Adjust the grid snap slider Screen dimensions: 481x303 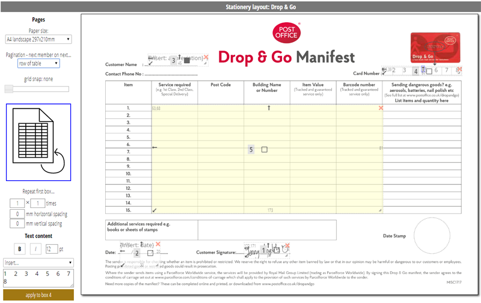(9, 89)
